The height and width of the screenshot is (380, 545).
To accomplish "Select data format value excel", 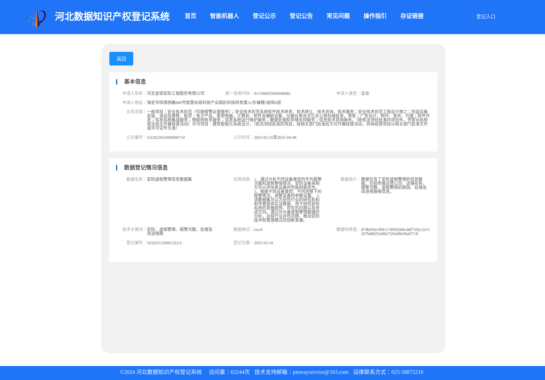I will coord(258,230).
